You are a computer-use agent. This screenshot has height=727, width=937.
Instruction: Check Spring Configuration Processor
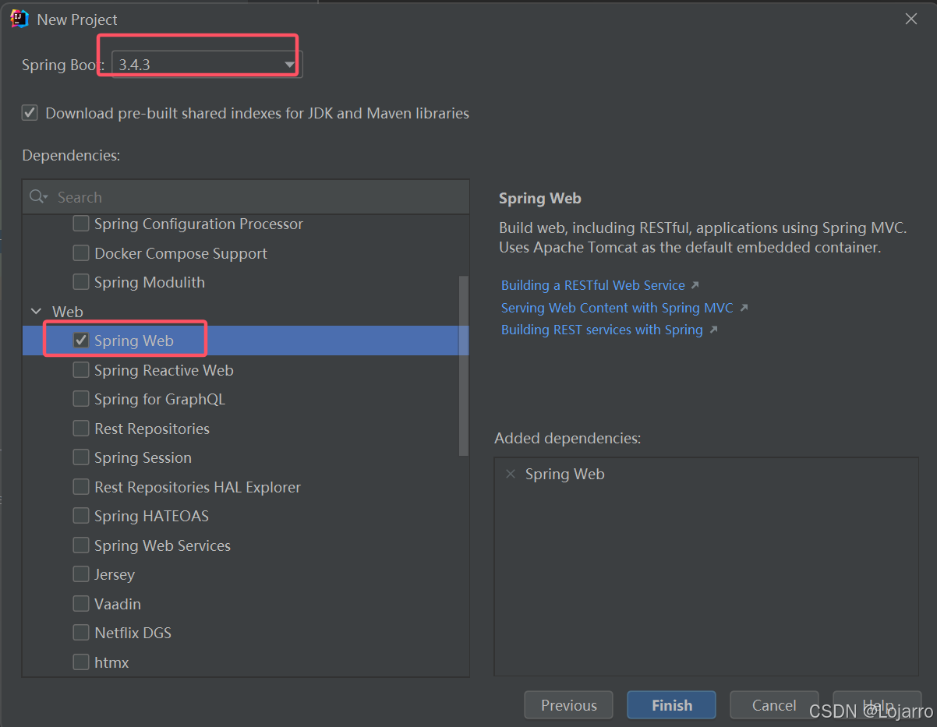80,224
